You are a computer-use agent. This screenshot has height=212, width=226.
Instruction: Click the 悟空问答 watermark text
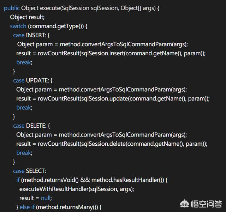pyautogui.click(x=206, y=204)
